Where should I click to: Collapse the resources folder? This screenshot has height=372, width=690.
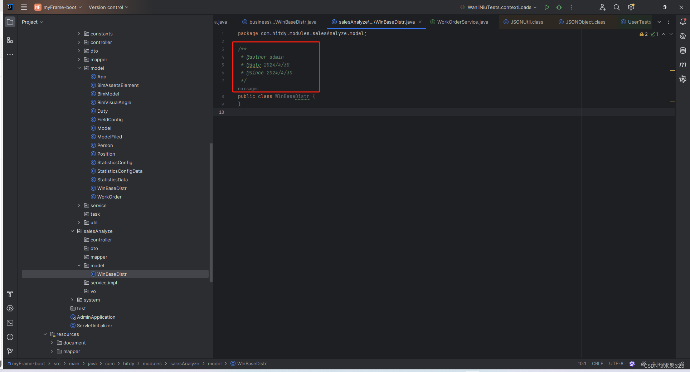(x=45, y=334)
